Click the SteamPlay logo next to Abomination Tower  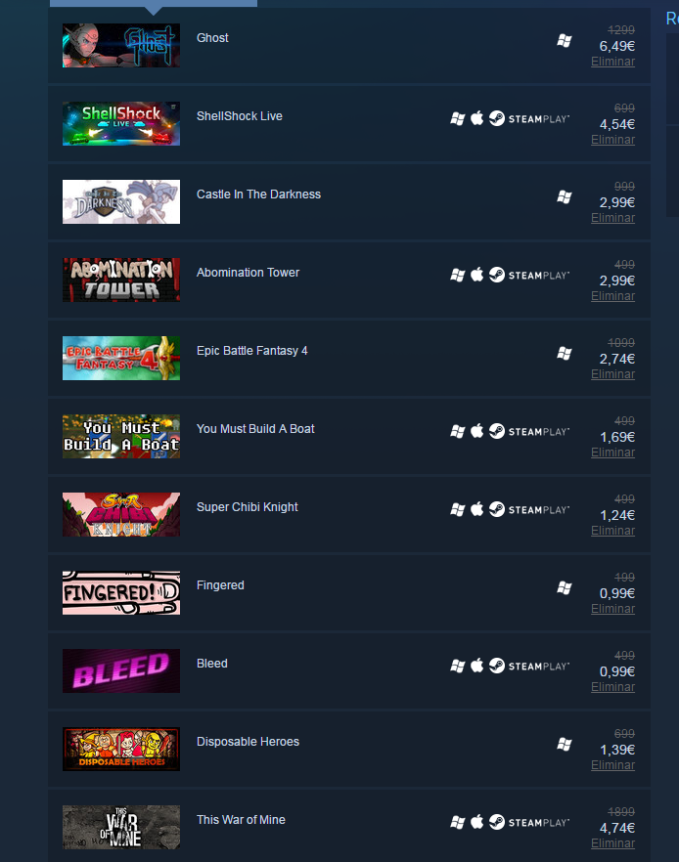point(529,275)
